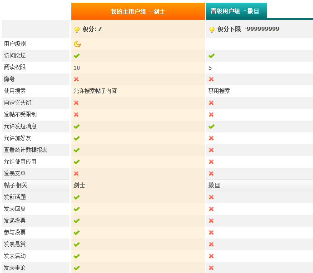This screenshot has height=273, width=313.
Task: Click the lightbulb icon next to 积分下限
Action: [212, 29]
